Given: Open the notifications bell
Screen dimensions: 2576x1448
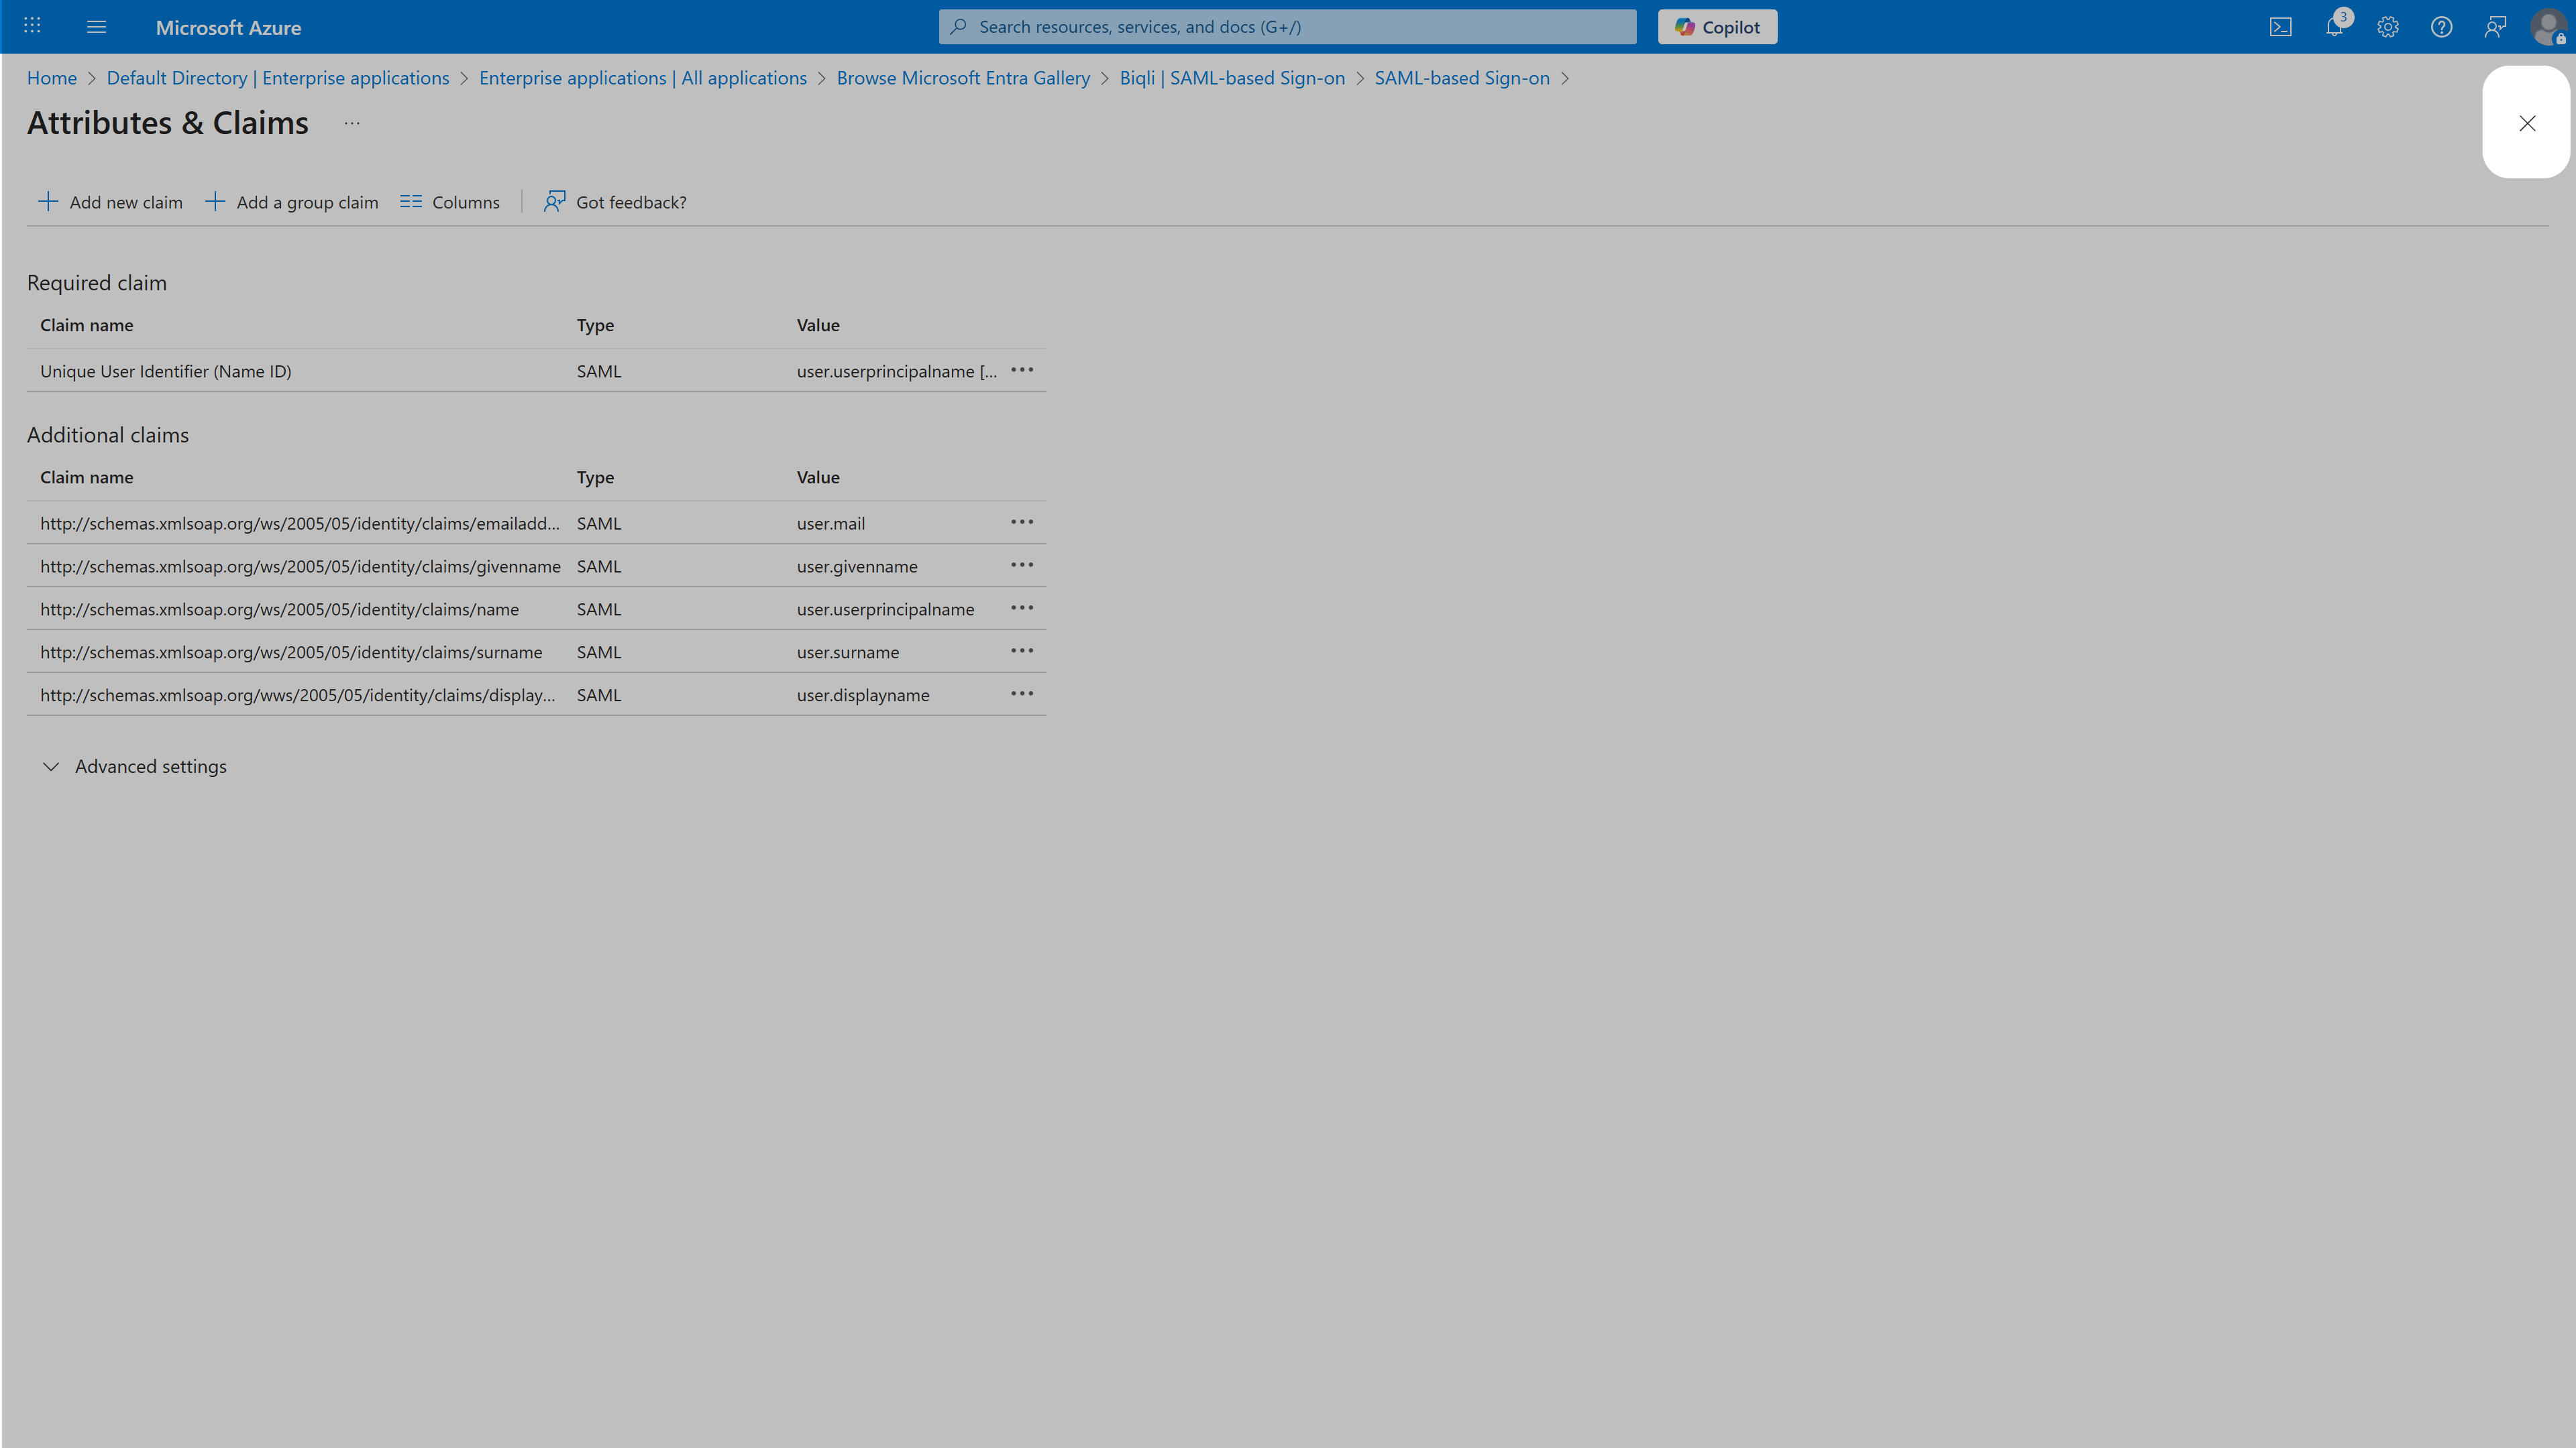Looking at the screenshot, I should pyautogui.click(x=2334, y=27).
